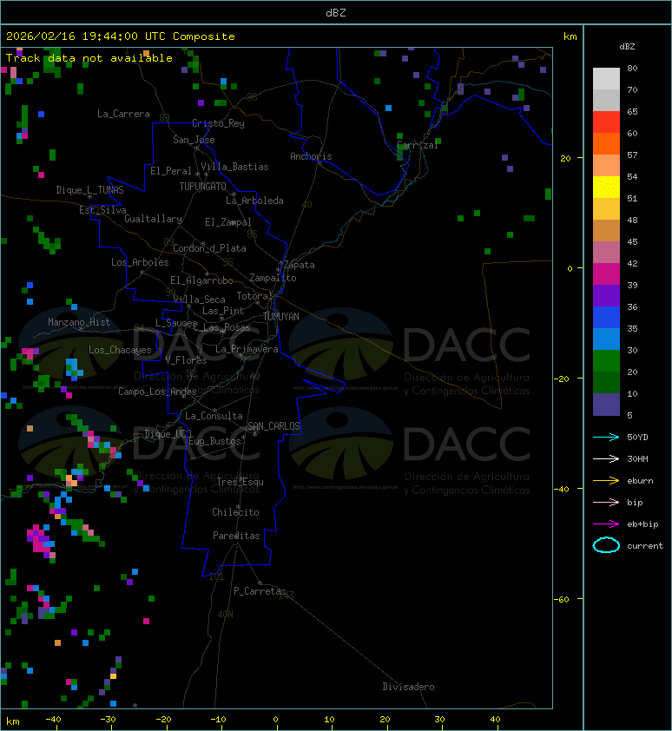The width and height of the screenshot is (672, 731).
Task: Click the Zapata location label
Action: (300, 266)
